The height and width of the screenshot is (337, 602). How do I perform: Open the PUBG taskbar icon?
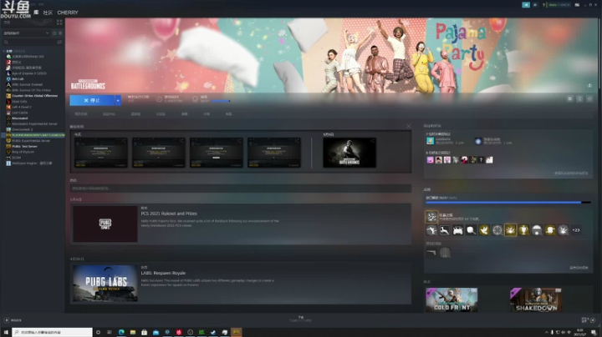pos(237,332)
